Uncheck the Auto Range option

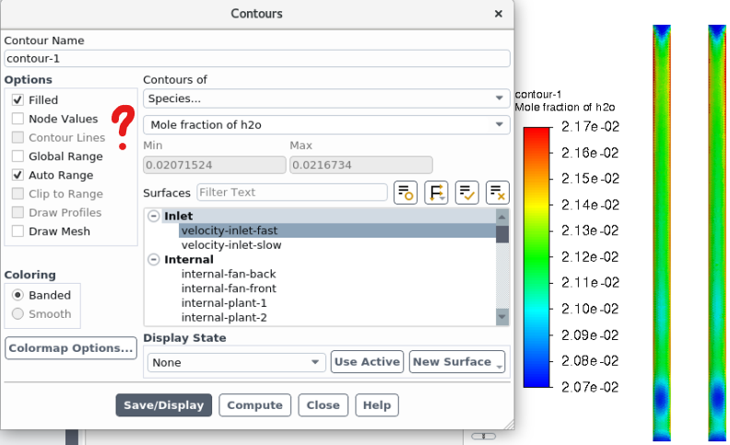18,175
